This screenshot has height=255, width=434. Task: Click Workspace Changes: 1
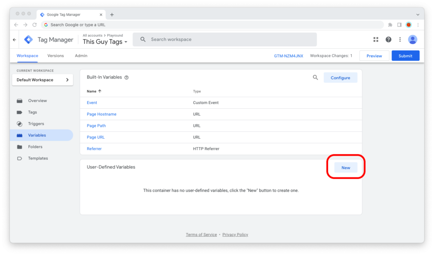coord(331,56)
